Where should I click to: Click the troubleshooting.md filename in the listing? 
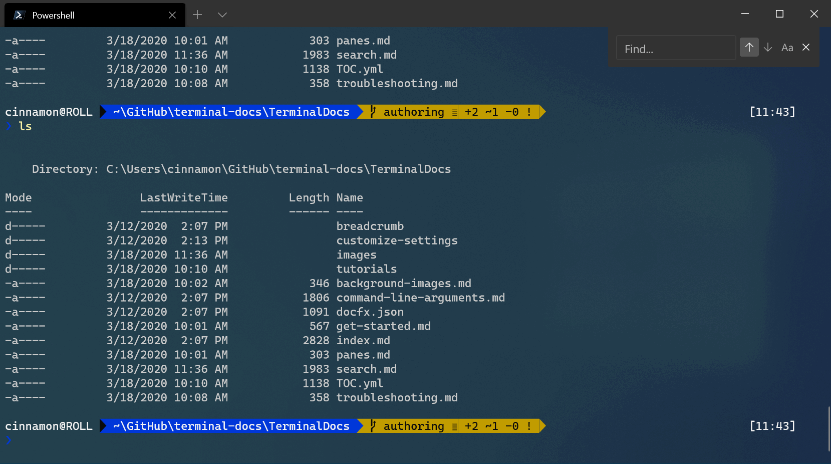click(x=397, y=397)
